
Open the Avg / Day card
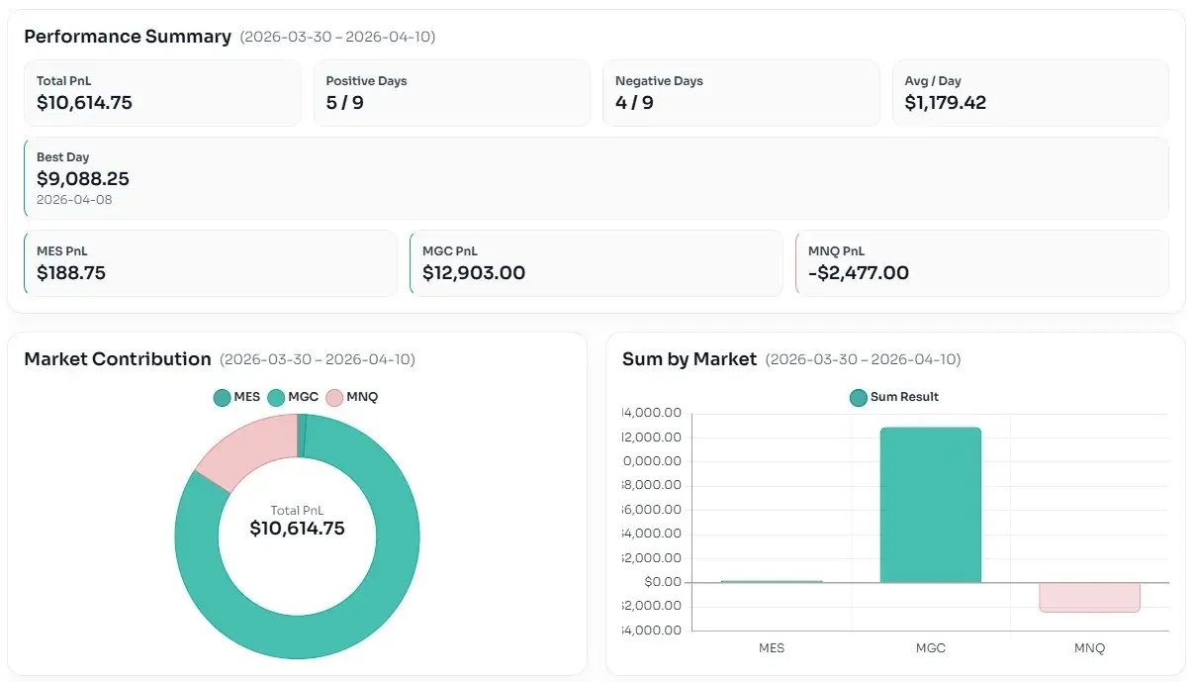coord(1030,93)
